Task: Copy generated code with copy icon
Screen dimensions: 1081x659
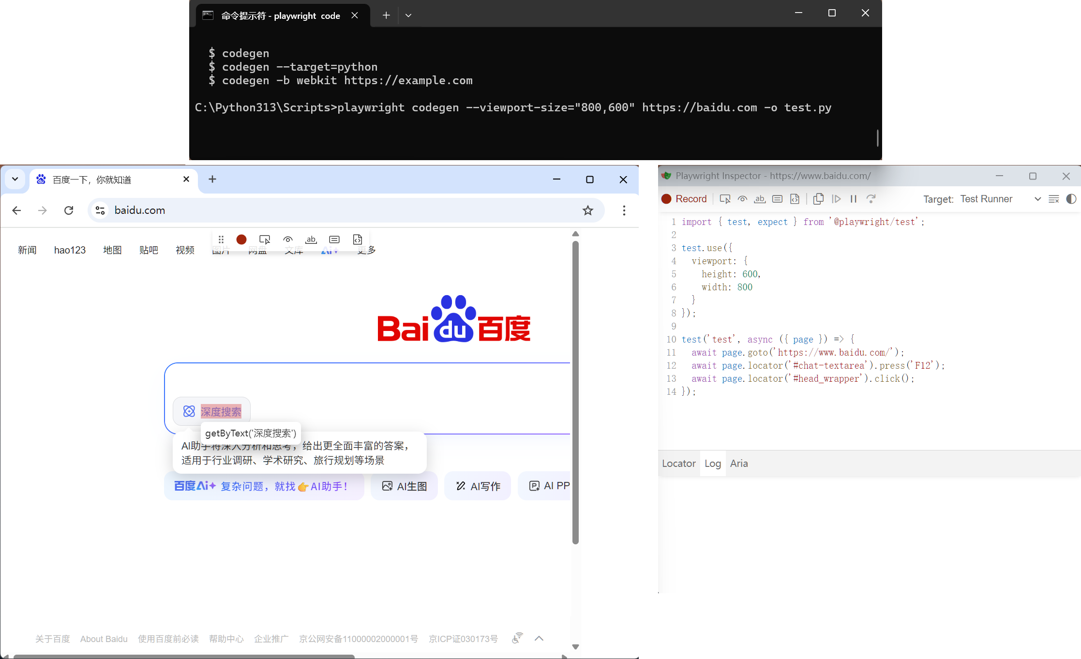Action: [818, 199]
